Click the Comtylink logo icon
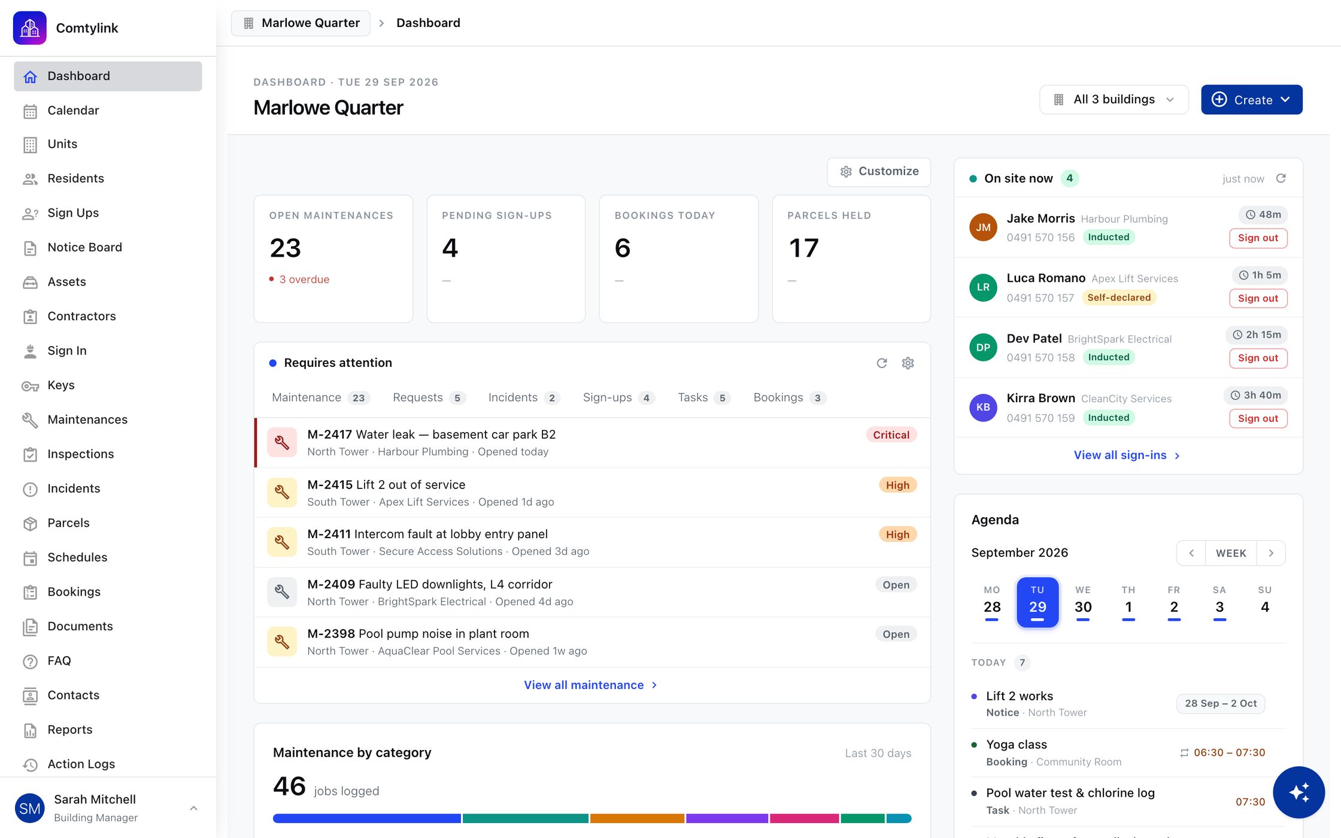Screen dimensions: 1341x838 coord(29,28)
